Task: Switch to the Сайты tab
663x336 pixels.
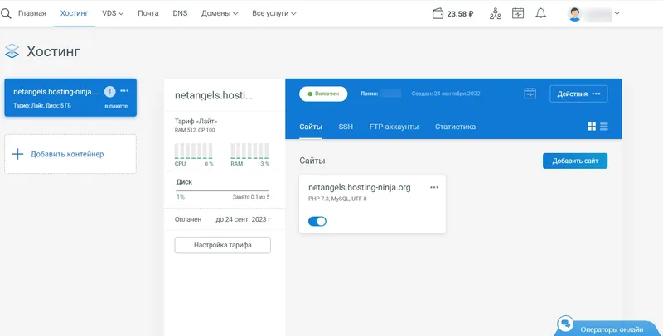Action: coord(311,127)
